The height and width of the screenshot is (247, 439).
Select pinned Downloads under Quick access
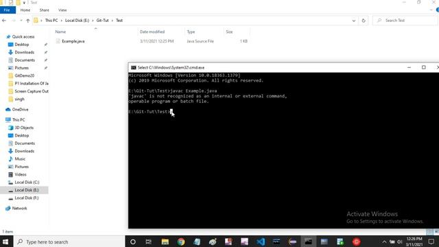[25, 52]
